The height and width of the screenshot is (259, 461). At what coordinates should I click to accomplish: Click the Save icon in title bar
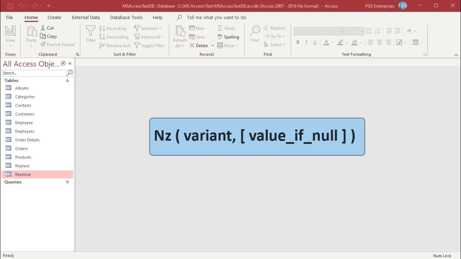pyautogui.click(x=10, y=6)
